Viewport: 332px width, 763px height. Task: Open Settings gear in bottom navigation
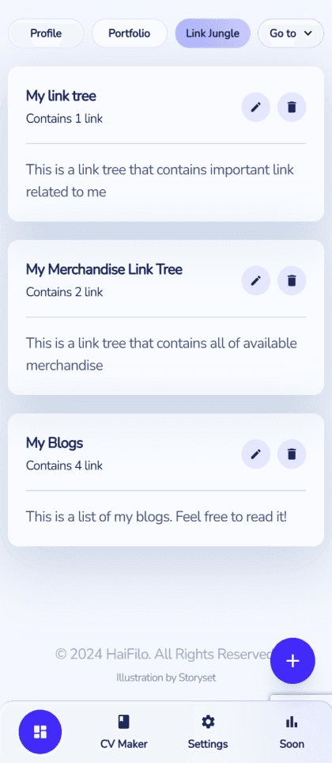[x=208, y=732]
